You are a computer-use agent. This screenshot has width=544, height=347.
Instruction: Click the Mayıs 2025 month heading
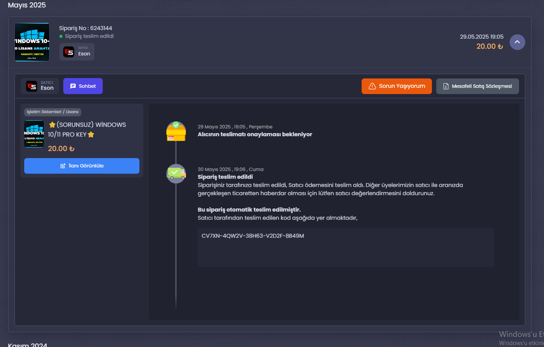point(27,5)
